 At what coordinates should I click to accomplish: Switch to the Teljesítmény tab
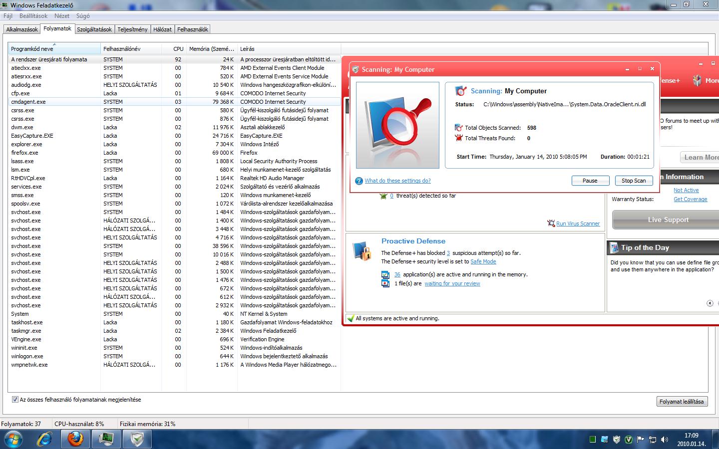point(132,29)
